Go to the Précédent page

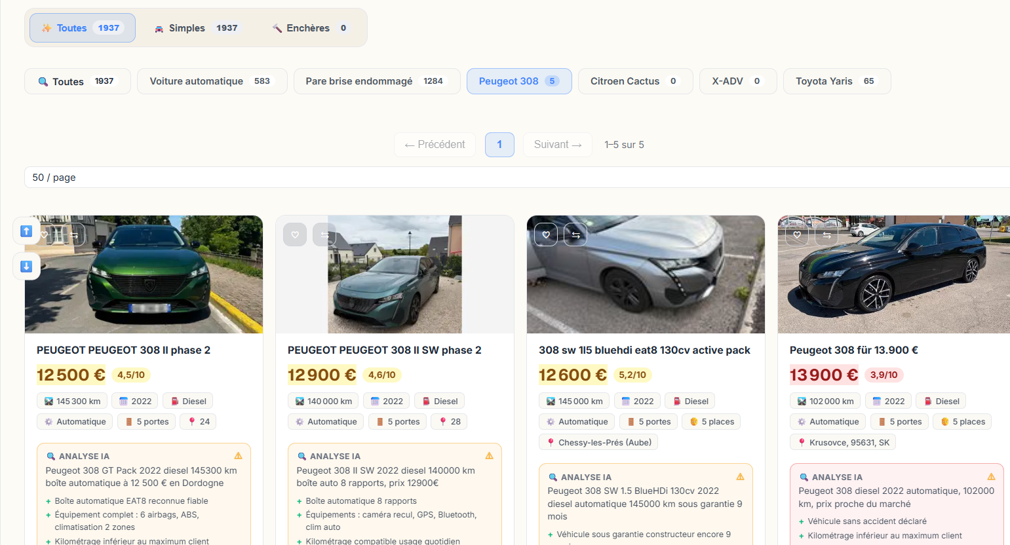point(435,145)
